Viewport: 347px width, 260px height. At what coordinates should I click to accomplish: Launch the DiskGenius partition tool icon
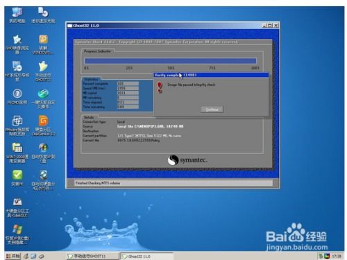click(x=43, y=125)
